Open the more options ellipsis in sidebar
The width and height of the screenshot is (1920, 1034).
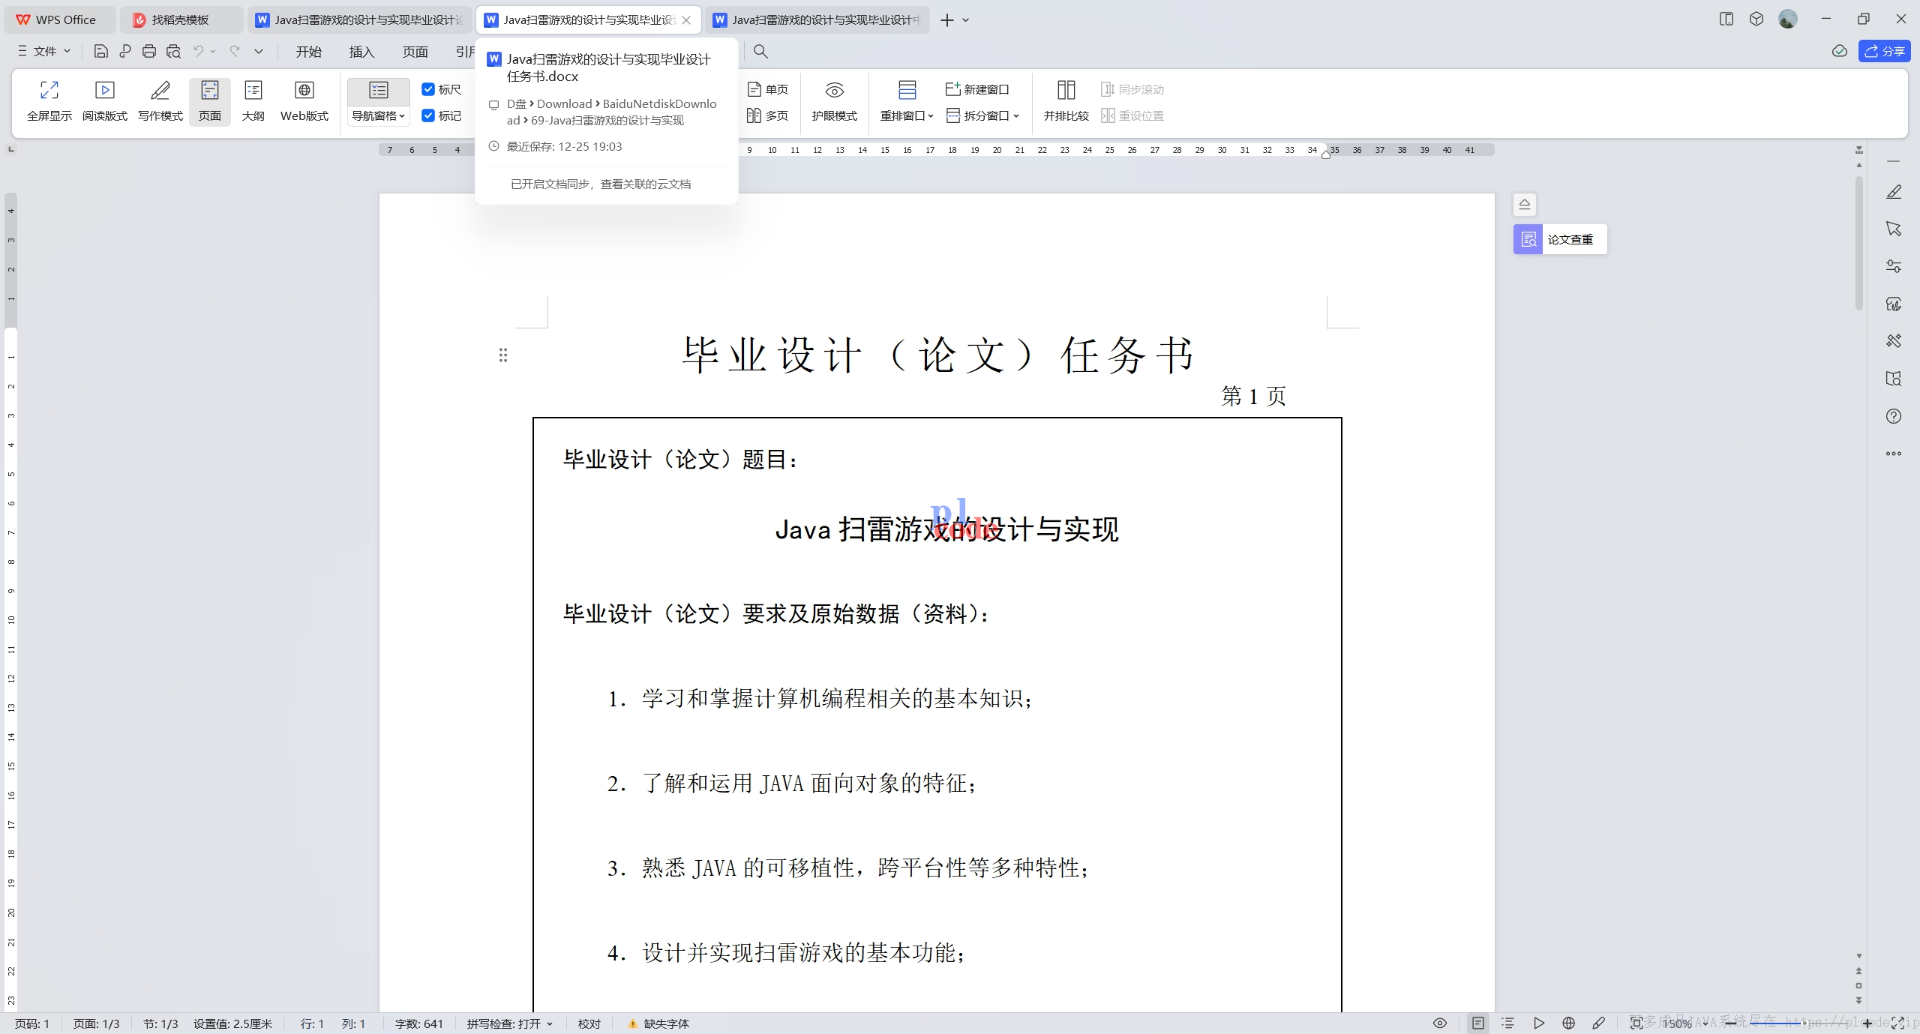(x=1894, y=454)
